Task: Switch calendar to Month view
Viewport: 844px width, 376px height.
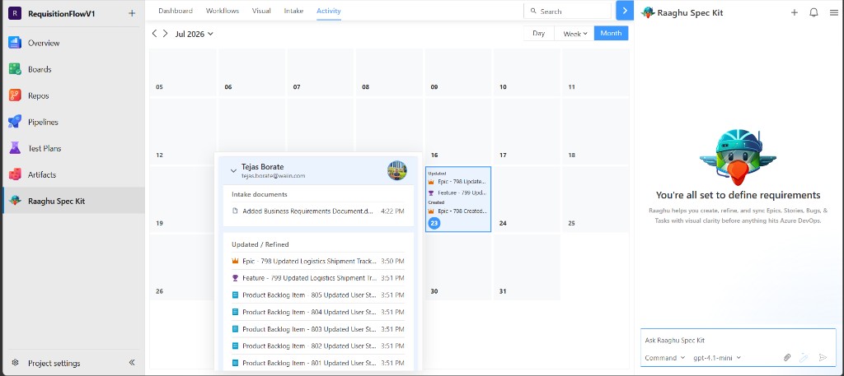Action: click(611, 33)
